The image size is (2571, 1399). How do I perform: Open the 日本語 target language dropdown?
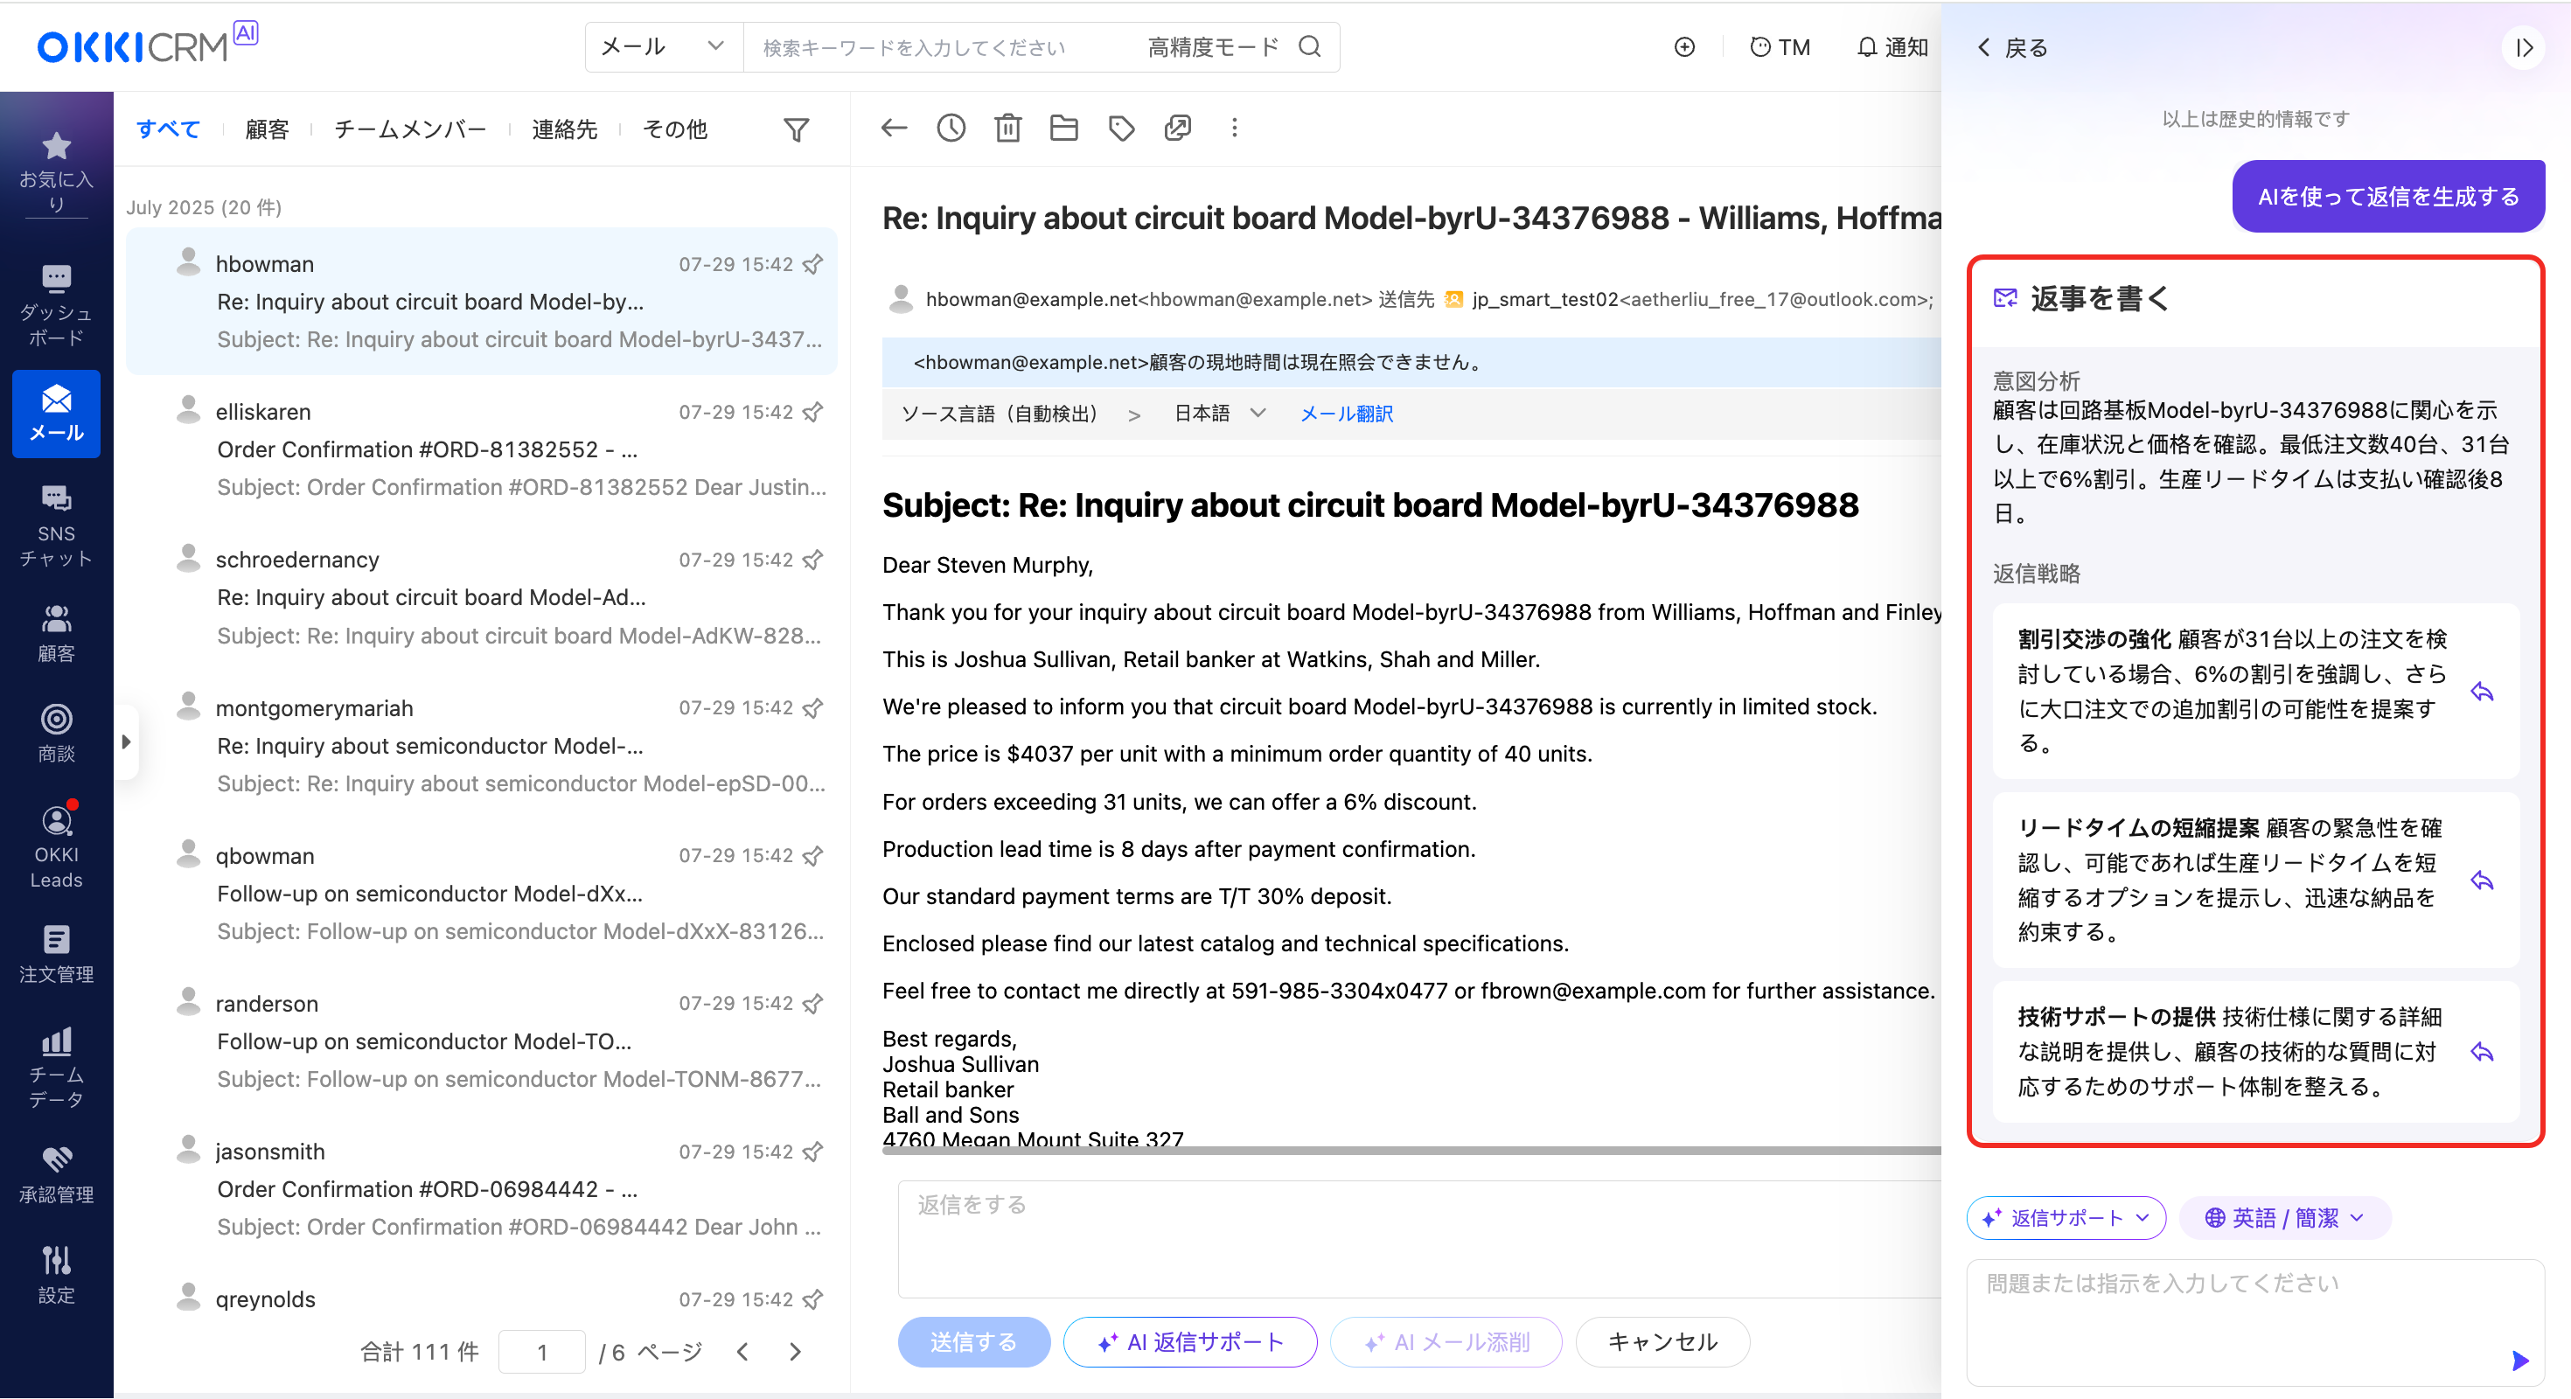tap(1220, 413)
